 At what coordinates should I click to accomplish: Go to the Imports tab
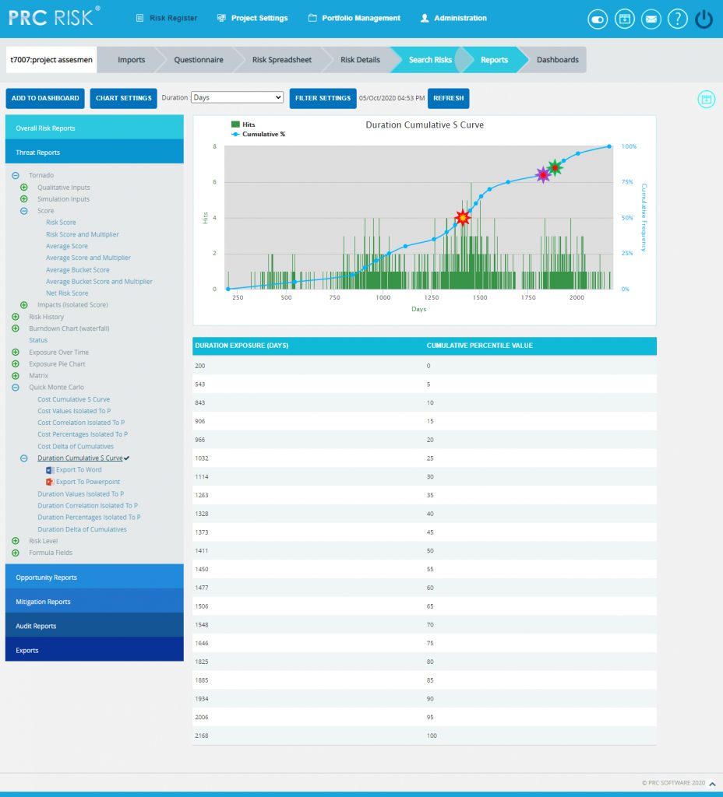point(131,60)
